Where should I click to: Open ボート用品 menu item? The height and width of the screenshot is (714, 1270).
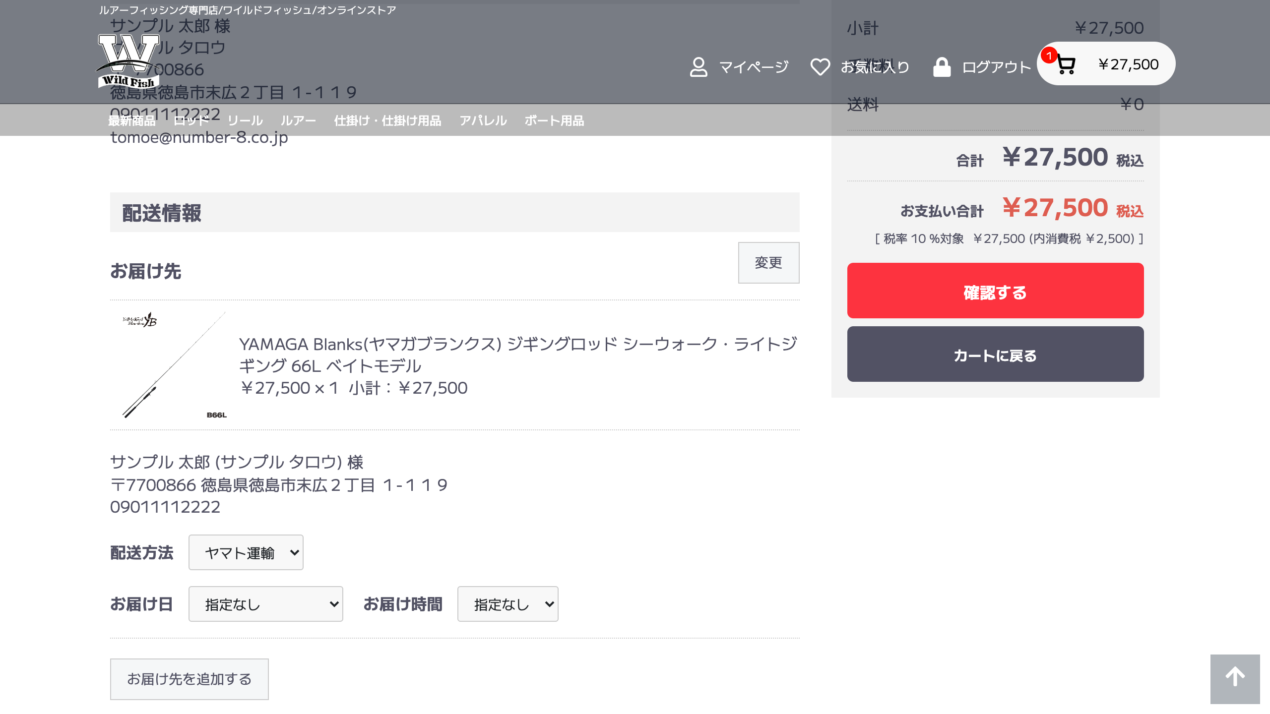[554, 120]
